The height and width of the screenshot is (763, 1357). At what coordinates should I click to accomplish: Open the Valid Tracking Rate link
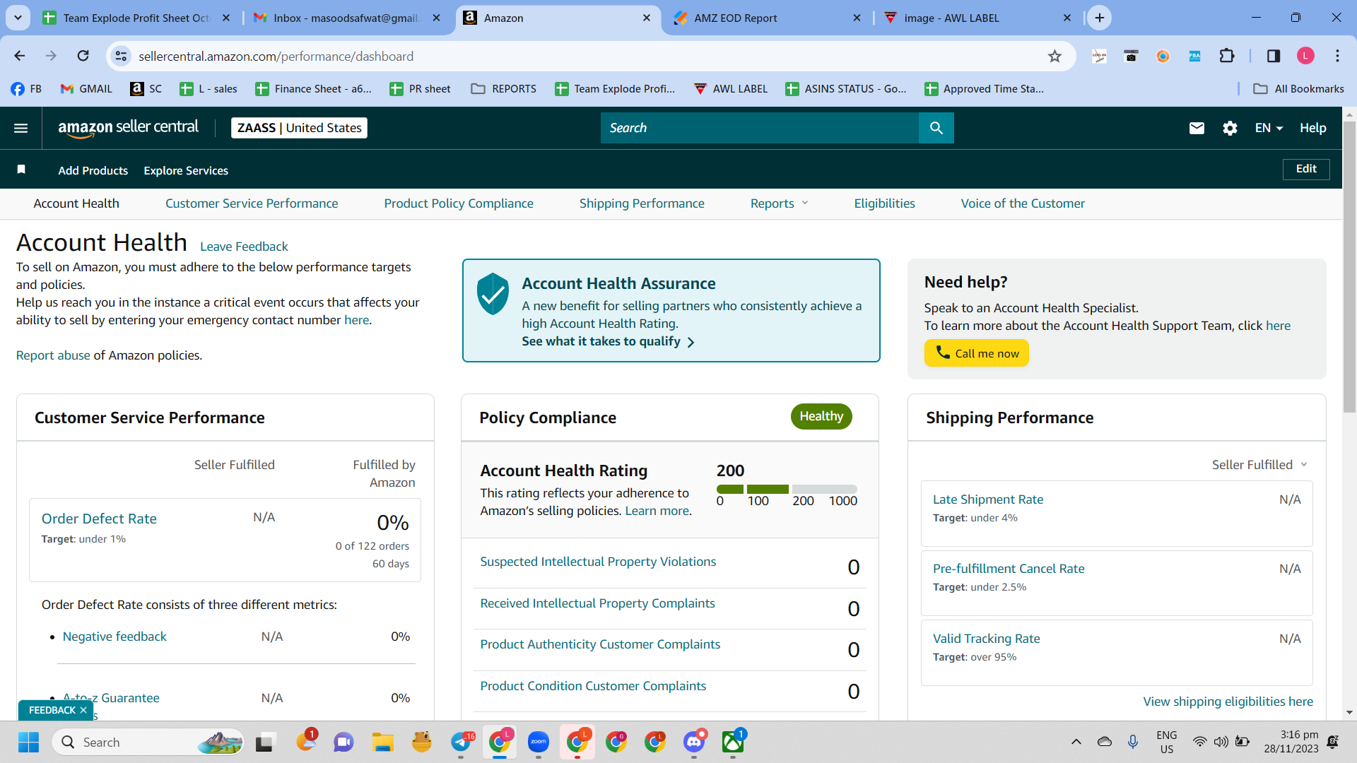pos(987,639)
